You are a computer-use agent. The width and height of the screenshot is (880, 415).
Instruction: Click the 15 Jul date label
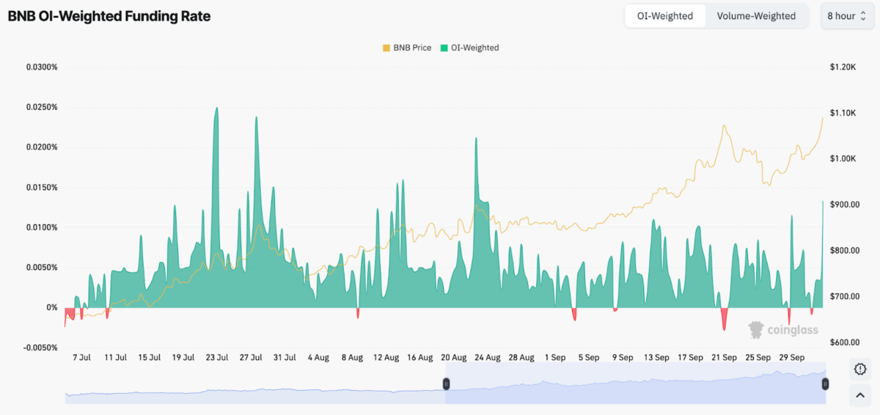click(x=149, y=358)
